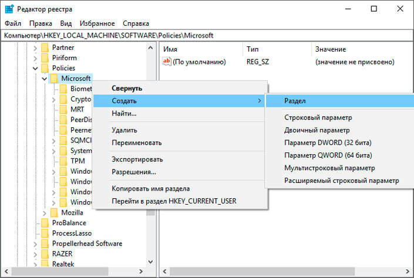Select the TPM tree item

[78, 161]
